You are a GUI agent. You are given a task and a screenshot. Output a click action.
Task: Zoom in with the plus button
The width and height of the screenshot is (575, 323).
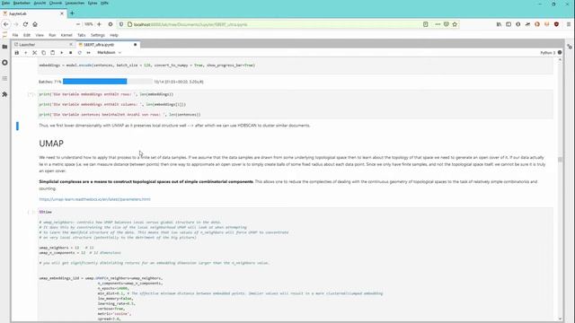click(x=99, y=24)
